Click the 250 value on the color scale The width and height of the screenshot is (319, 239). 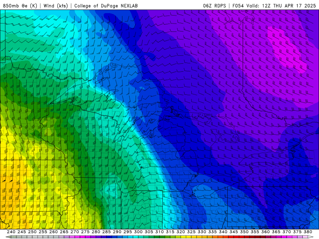coord(32,232)
